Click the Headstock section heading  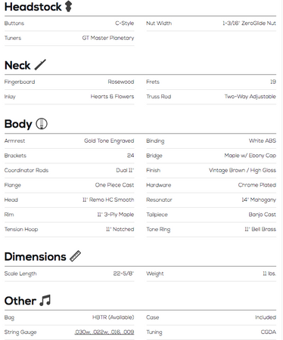[33, 7]
